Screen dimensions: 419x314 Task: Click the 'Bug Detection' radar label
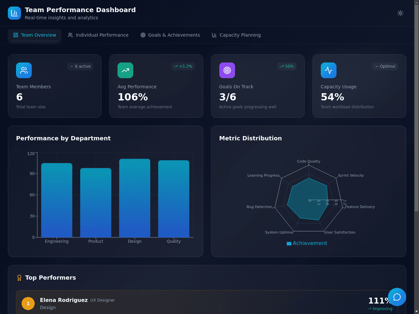tap(259, 207)
